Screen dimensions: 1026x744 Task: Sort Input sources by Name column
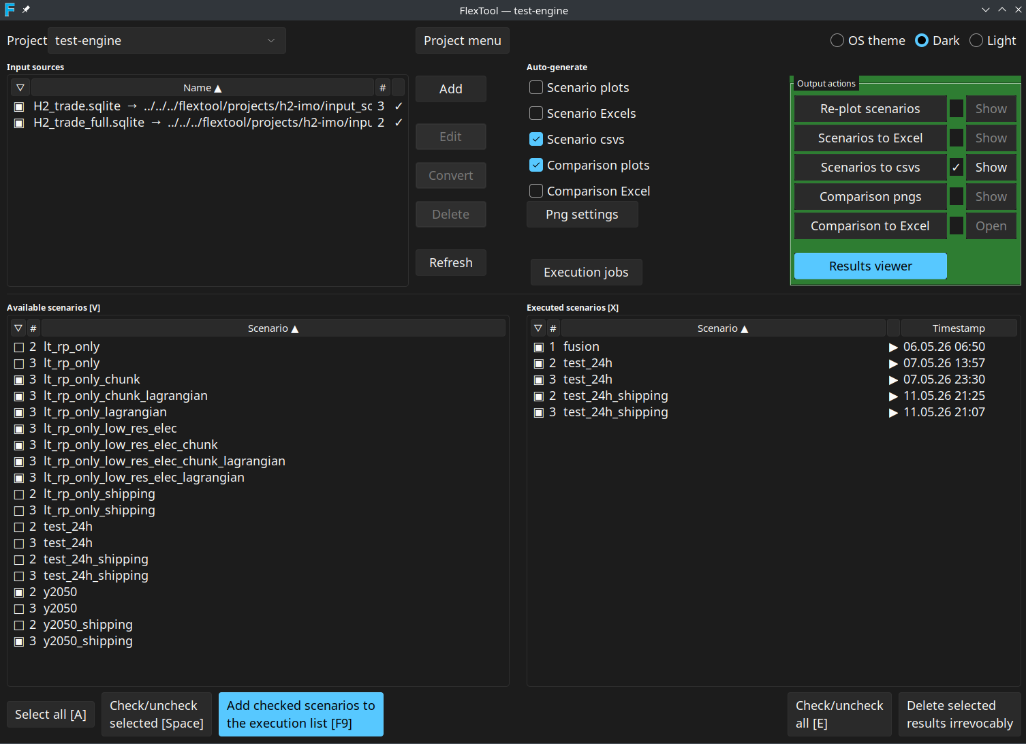point(202,88)
